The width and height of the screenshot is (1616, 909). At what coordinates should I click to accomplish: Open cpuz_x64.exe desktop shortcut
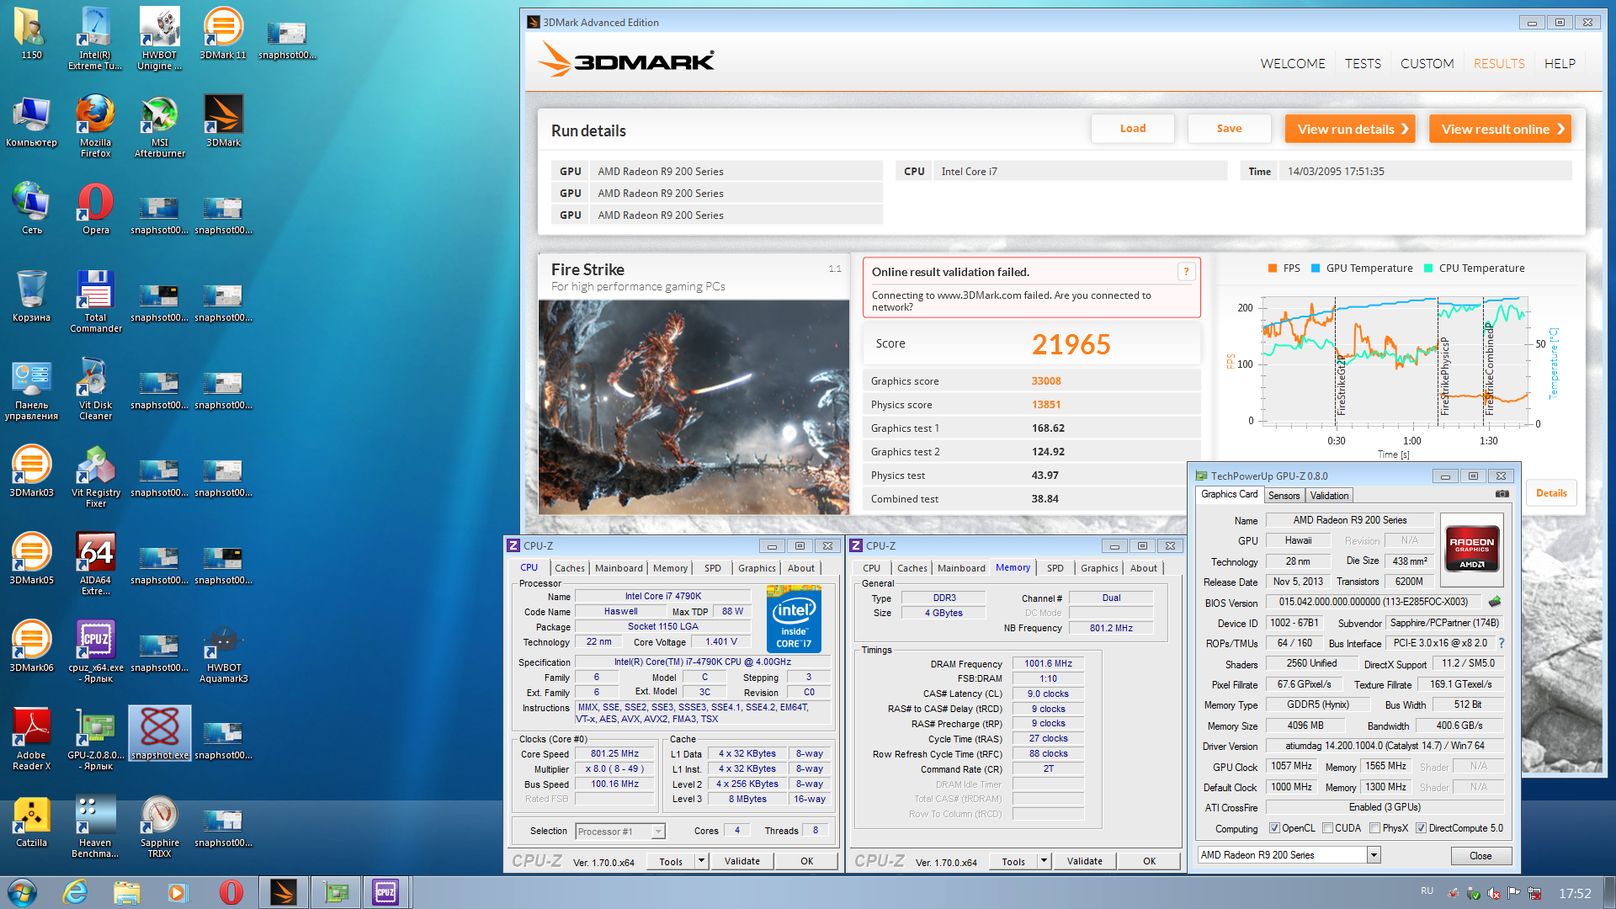95,651
